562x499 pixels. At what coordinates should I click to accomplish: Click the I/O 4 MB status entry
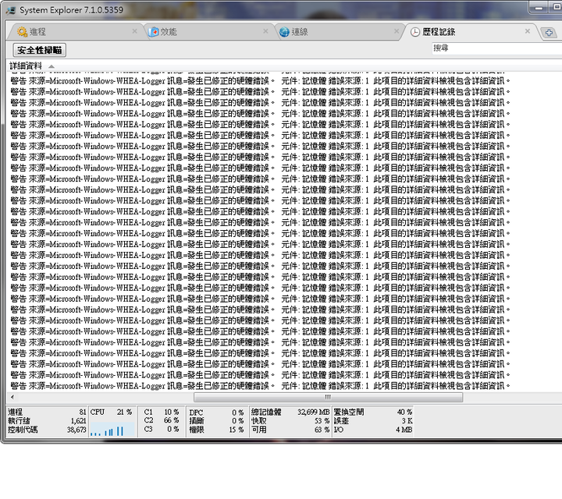(x=373, y=430)
